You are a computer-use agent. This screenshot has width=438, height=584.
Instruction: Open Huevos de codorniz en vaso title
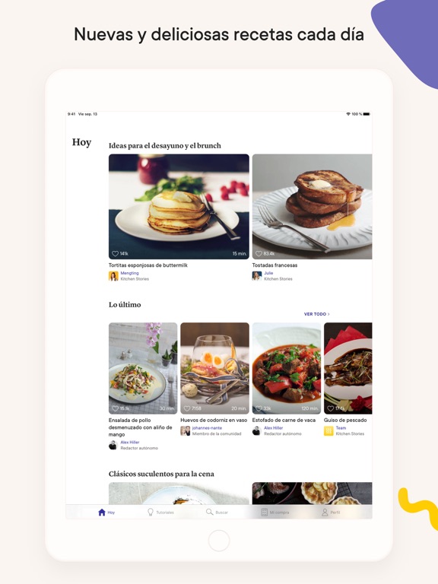(214, 420)
